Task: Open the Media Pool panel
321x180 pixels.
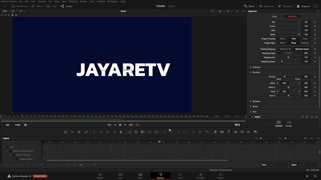Action: coord(20,6)
